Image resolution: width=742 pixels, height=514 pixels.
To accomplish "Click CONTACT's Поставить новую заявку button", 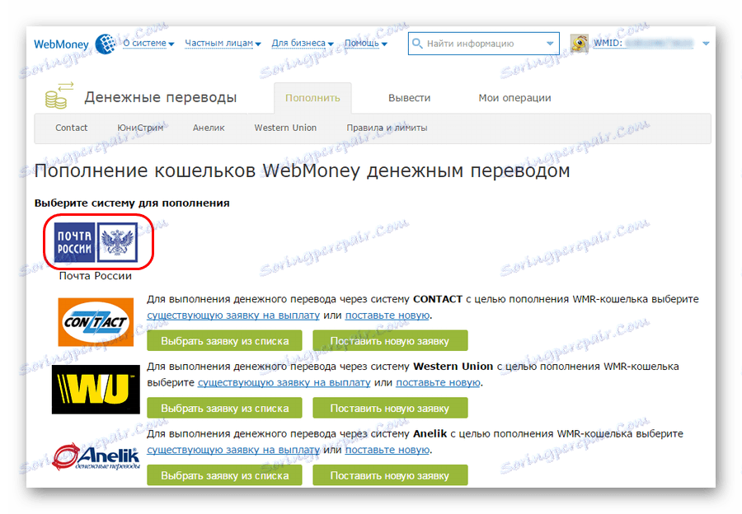I will pyautogui.click(x=390, y=341).
